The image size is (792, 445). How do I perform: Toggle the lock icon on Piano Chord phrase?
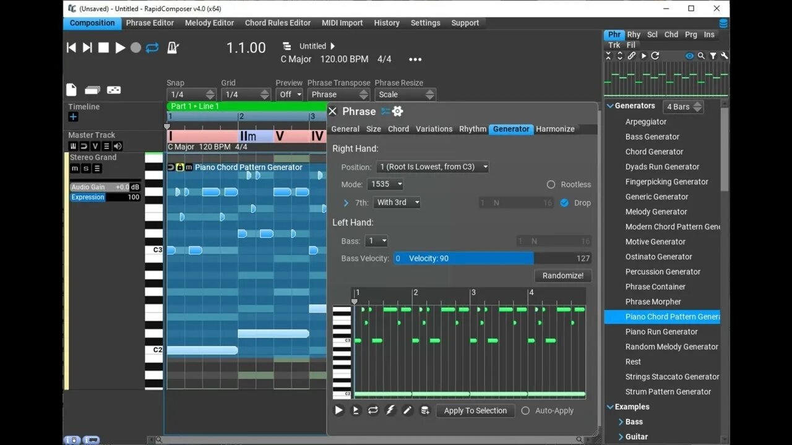[x=180, y=167]
